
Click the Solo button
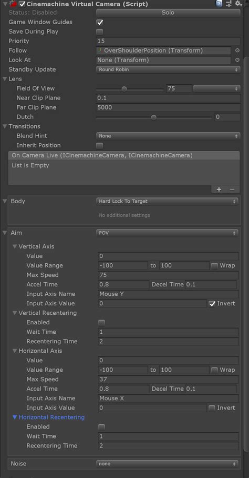tap(168, 13)
